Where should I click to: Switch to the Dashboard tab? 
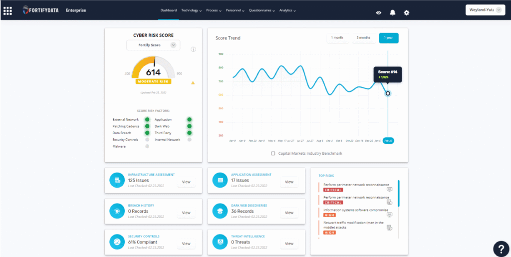point(168,10)
